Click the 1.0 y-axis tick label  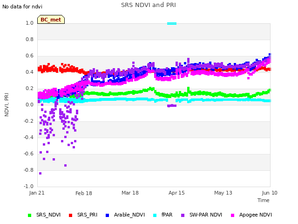(x=29, y=23)
